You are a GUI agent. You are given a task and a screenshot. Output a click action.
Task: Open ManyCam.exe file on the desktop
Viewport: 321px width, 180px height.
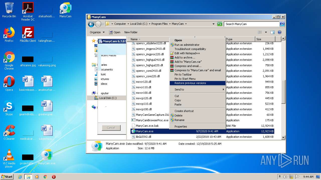click(47, 157)
